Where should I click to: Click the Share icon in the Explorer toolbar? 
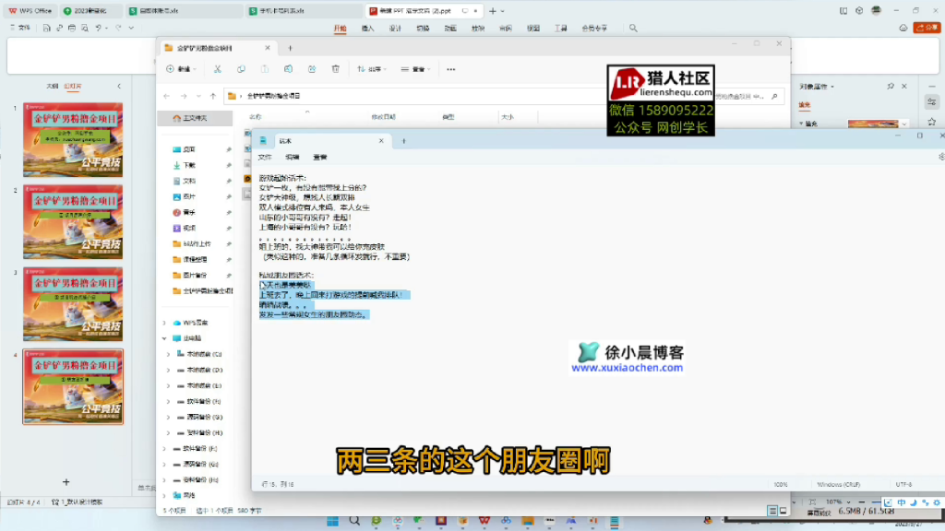tap(313, 68)
